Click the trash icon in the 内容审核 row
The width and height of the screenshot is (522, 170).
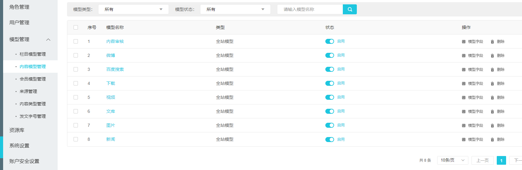pyautogui.click(x=492, y=42)
